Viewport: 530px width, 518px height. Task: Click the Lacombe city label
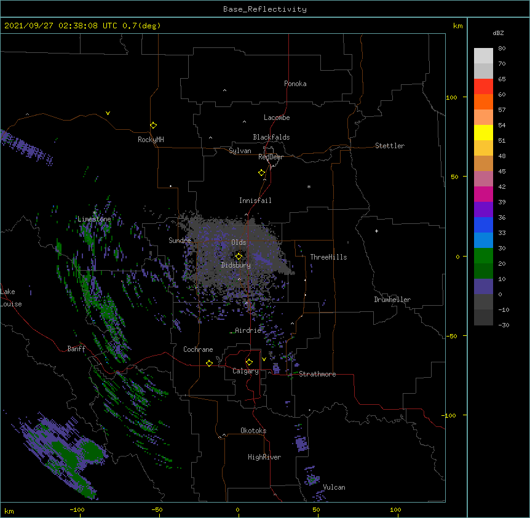(277, 118)
